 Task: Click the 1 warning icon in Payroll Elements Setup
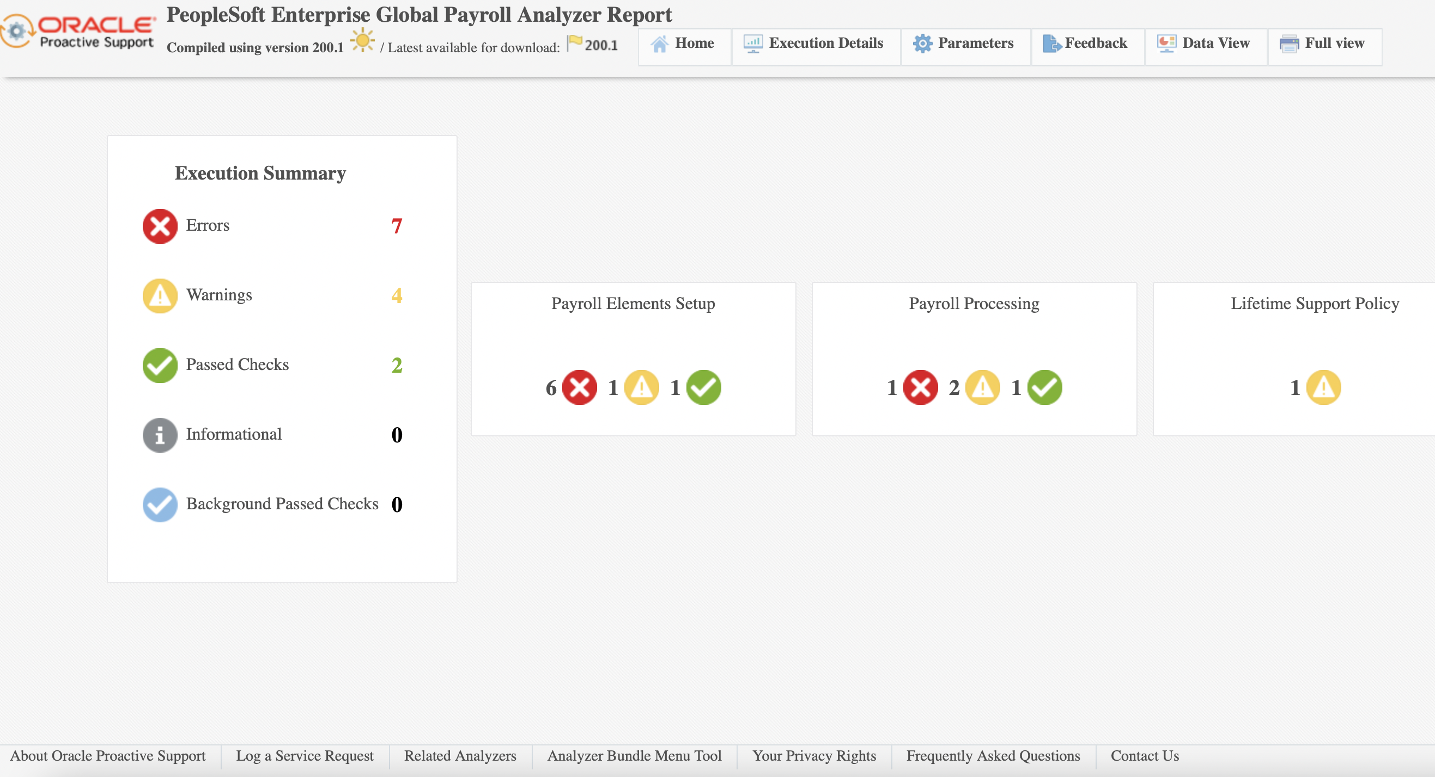tap(642, 386)
